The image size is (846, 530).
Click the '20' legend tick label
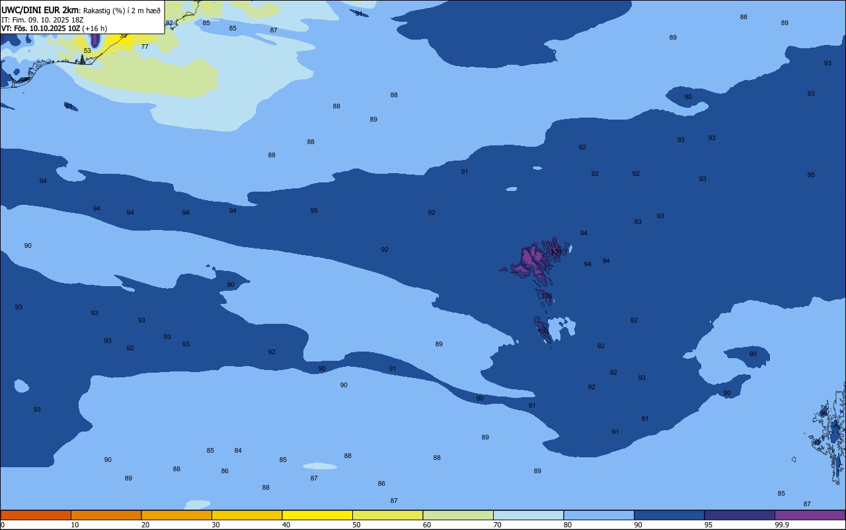145,525
